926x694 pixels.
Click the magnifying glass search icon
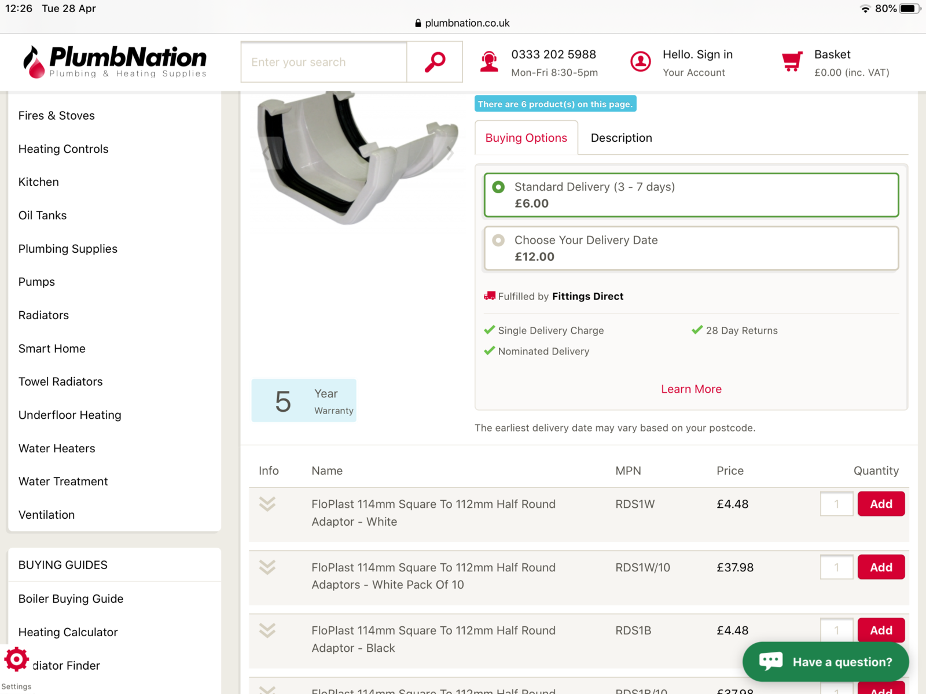click(x=435, y=61)
